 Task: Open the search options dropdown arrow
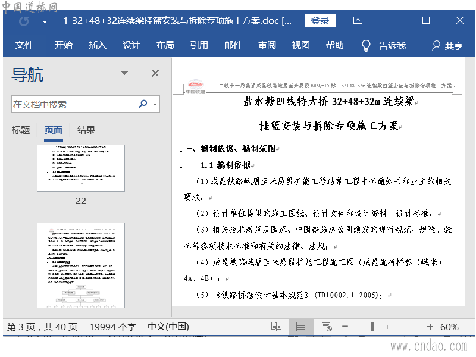coord(155,104)
